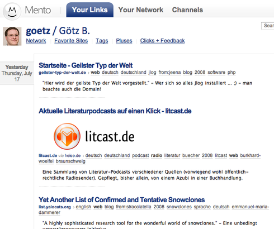Screen dimensions: 274x229
Task: Open the Tags profile link
Action: [x=102, y=41]
